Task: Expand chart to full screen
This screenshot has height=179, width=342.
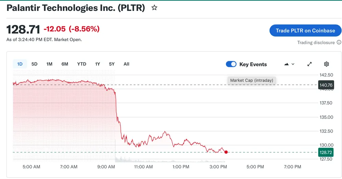Action: pyautogui.click(x=310, y=64)
